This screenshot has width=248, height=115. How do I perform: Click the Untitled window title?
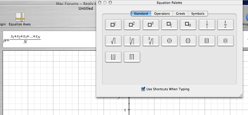click(x=86, y=8)
